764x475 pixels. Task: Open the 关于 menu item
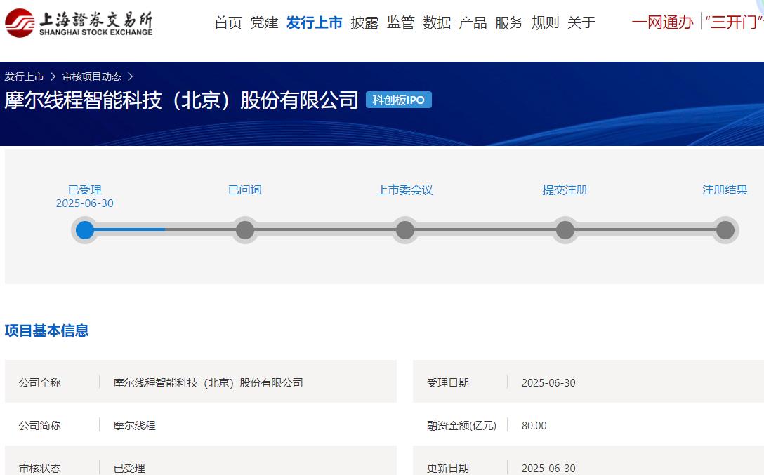581,22
